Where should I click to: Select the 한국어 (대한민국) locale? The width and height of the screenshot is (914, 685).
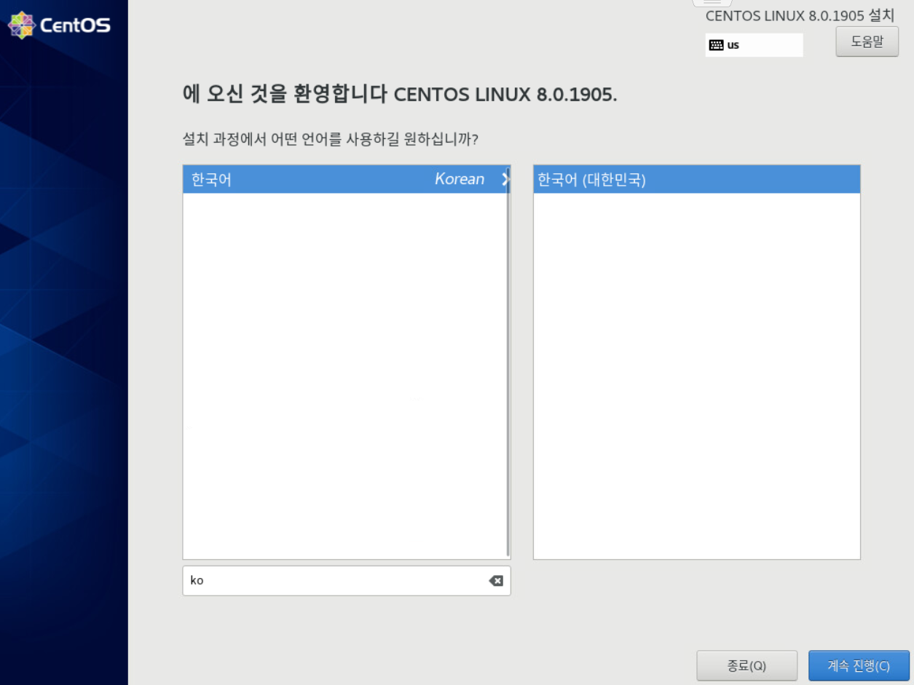coord(696,179)
